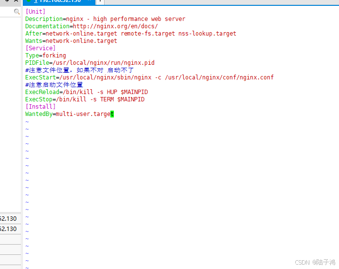339x269 pixels.
Task: Click the ExecStop=/bin/kill -s TERM line
Action: 85,99
